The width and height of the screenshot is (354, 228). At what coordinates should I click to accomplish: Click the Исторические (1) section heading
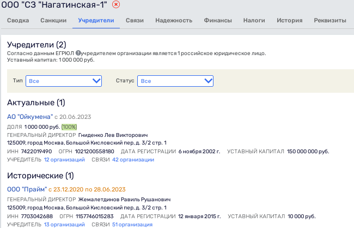coord(40,176)
